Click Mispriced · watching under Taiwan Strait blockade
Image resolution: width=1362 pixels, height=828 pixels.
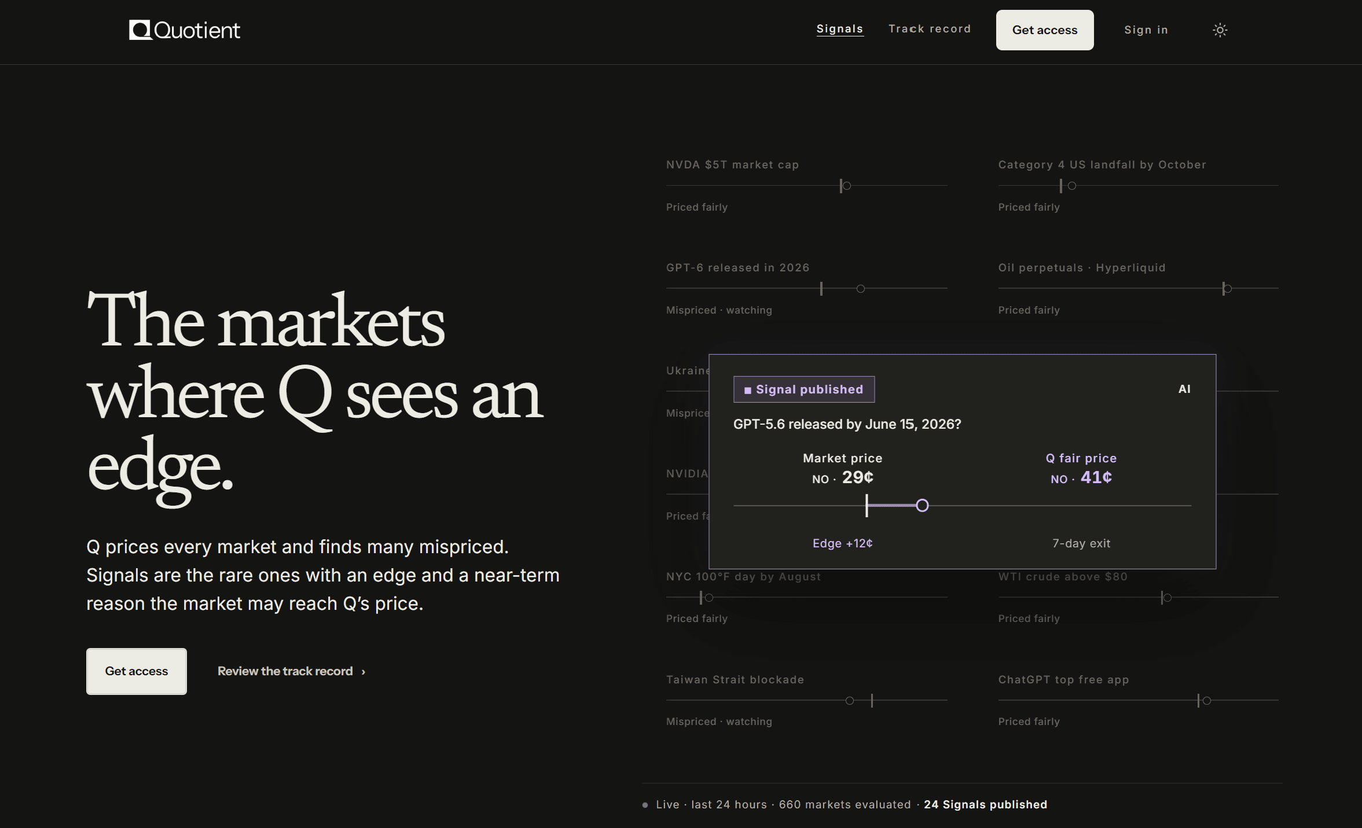pos(719,722)
